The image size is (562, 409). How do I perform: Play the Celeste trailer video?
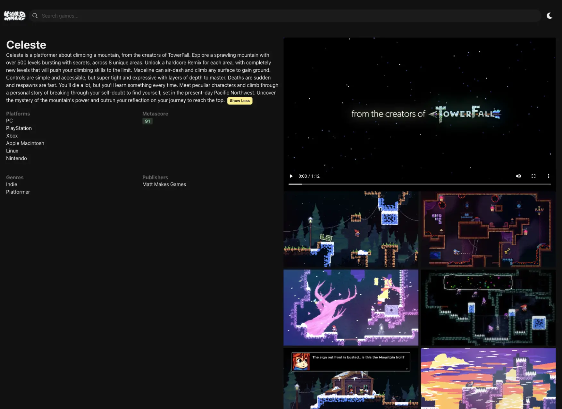pyautogui.click(x=291, y=176)
